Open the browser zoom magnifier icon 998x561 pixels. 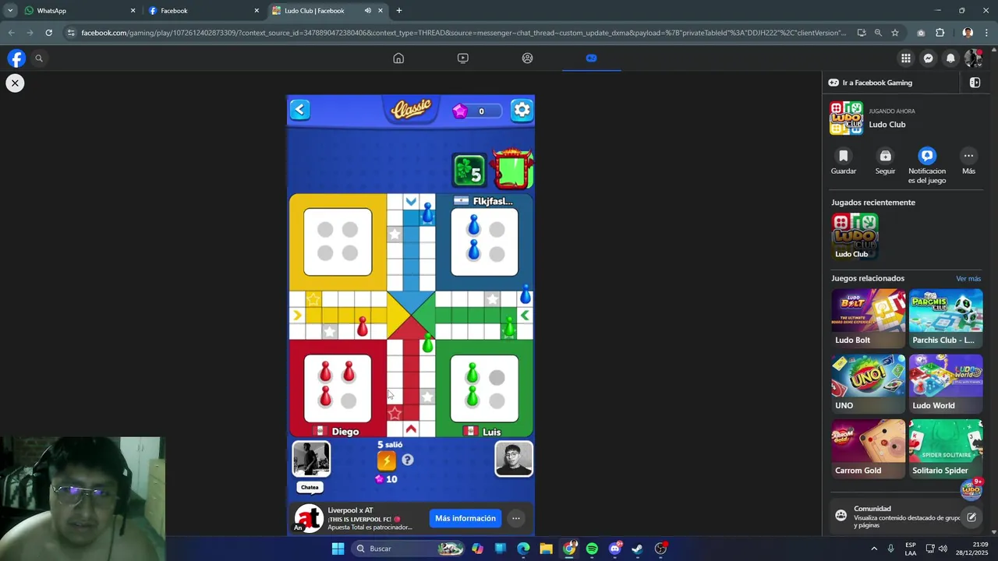tap(878, 33)
